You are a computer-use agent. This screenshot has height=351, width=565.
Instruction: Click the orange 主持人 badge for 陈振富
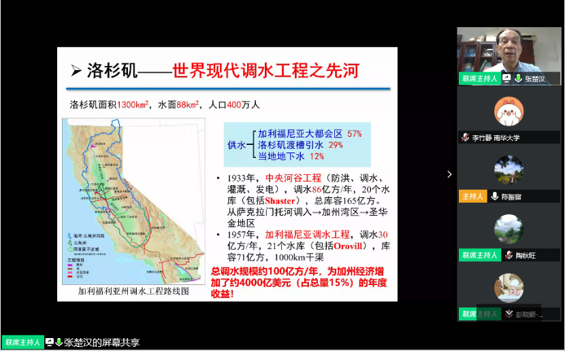[473, 196]
